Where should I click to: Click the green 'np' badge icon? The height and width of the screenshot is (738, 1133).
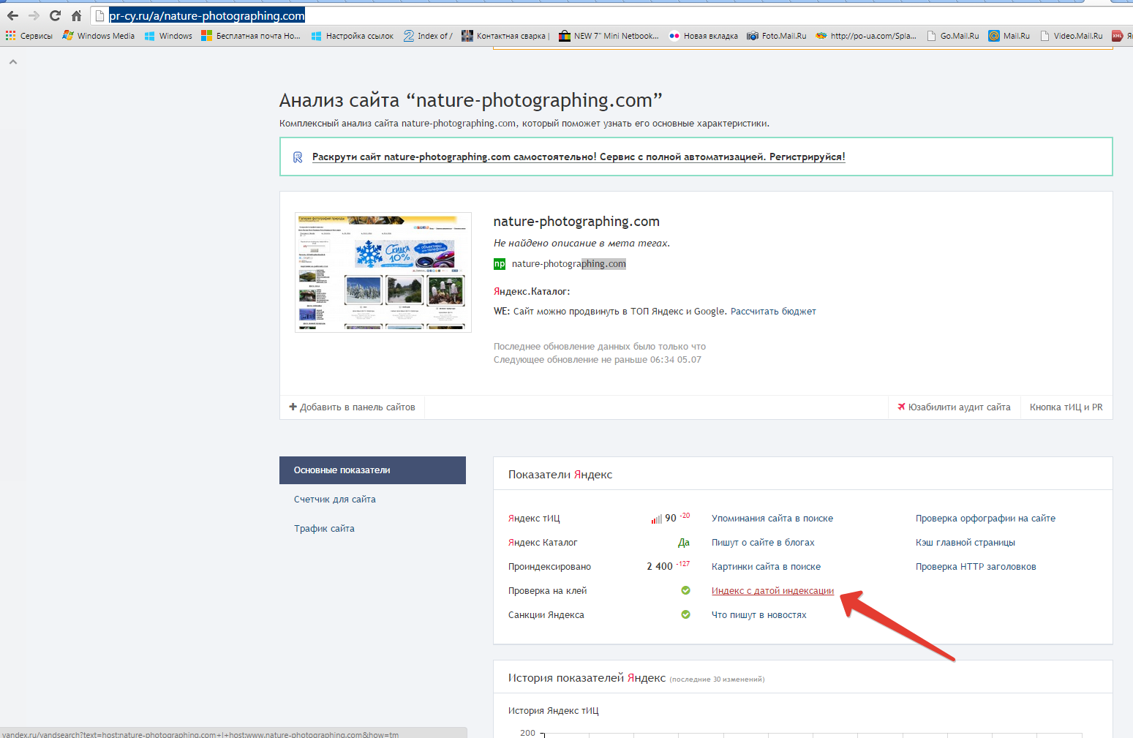pyautogui.click(x=500, y=264)
